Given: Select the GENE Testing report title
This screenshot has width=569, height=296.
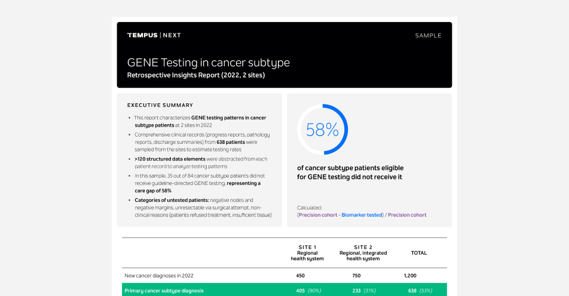Looking at the screenshot, I should (x=208, y=63).
